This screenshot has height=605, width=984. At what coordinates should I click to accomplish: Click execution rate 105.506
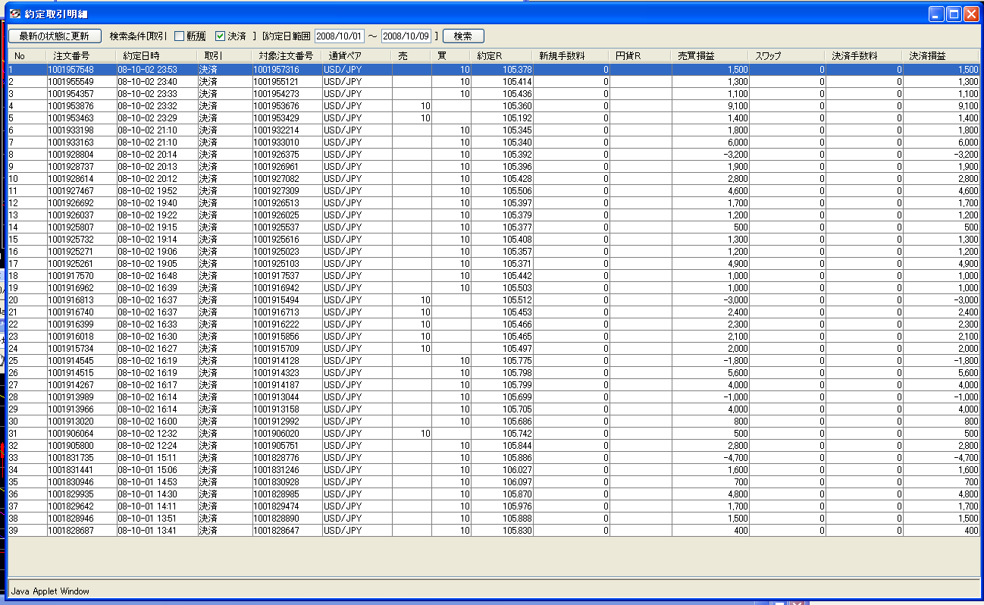pyautogui.click(x=503, y=191)
